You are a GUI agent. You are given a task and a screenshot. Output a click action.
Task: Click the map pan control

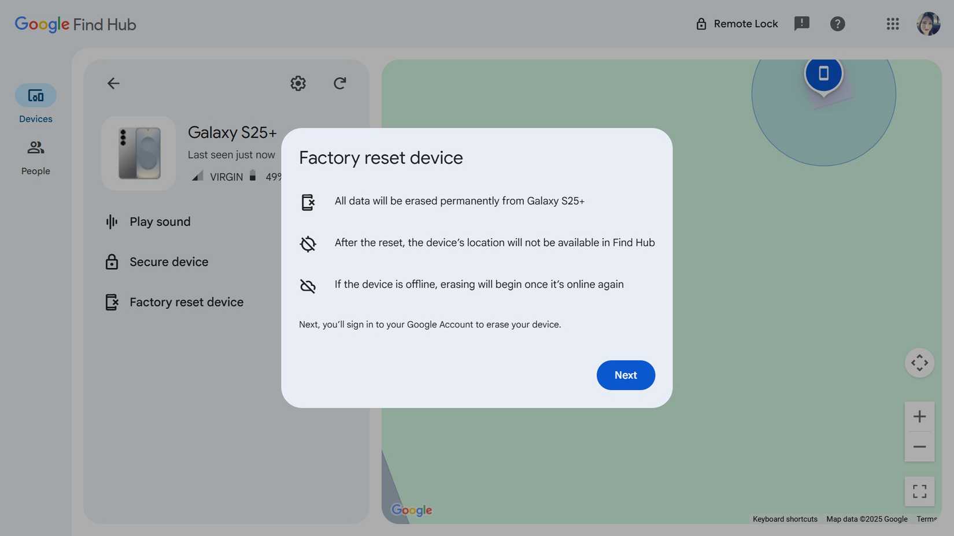point(919,363)
